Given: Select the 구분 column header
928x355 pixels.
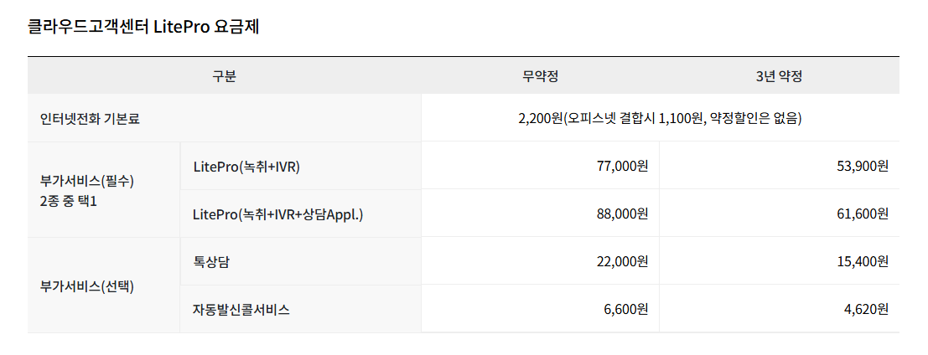Looking at the screenshot, I should pyautogui.click(x=224, y=76).
